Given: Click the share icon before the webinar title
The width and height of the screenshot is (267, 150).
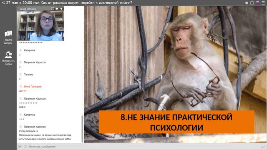Looking at the screenshot, I should tap(3, 3).
